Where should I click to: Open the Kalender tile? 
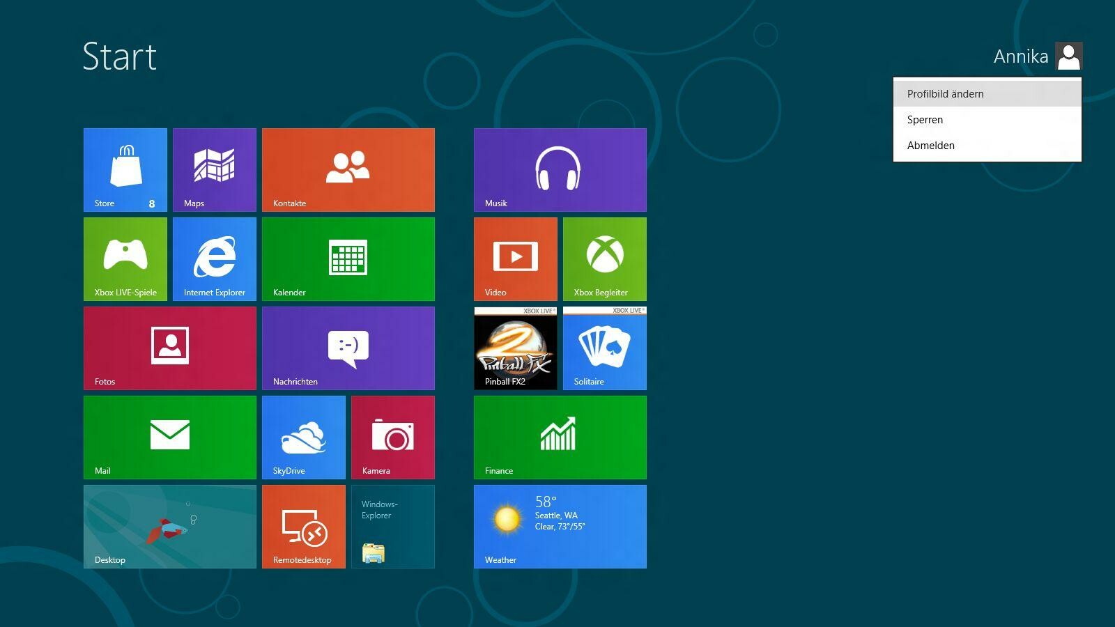pos(348,258)
